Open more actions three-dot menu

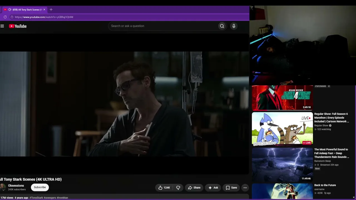245,188
